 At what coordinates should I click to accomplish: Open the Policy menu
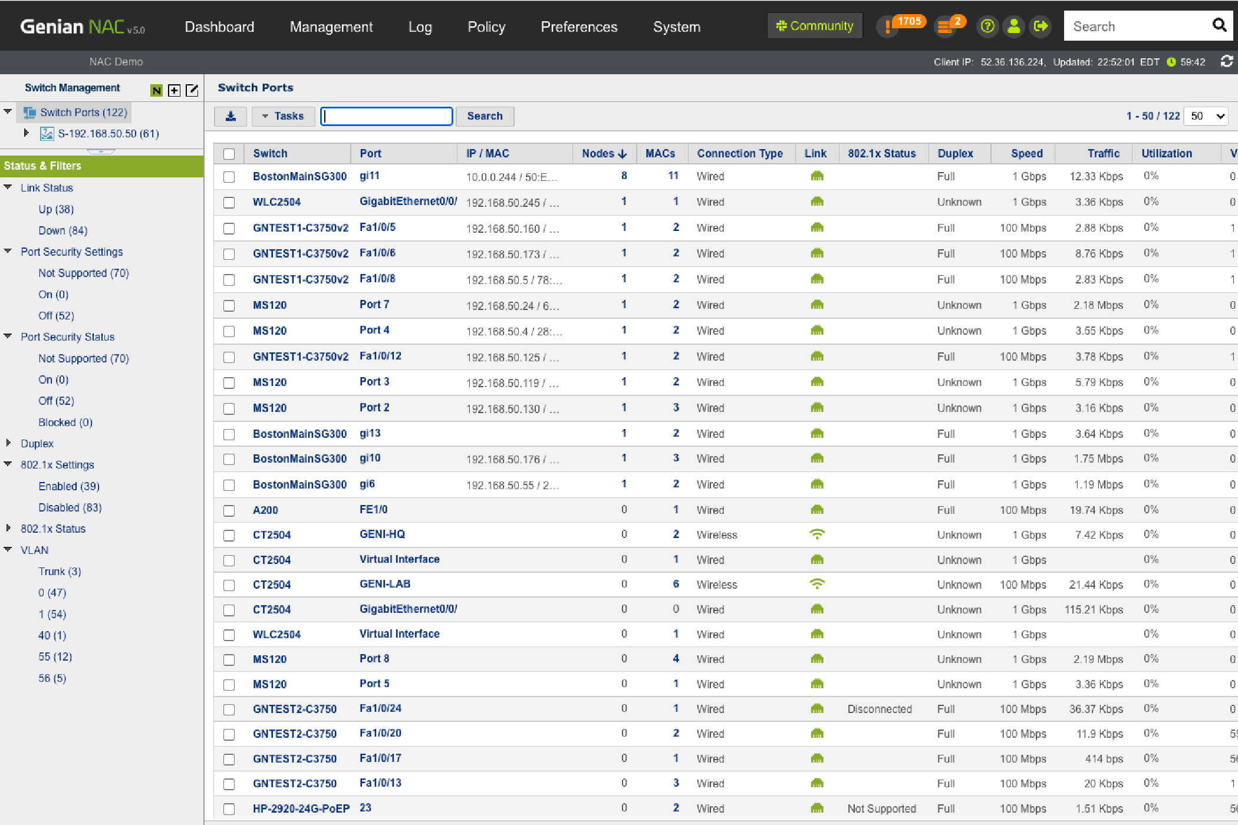486,27
